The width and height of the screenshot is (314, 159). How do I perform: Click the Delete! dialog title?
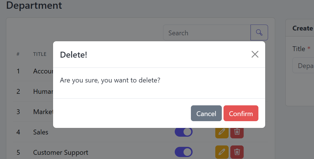coord(73,55)
